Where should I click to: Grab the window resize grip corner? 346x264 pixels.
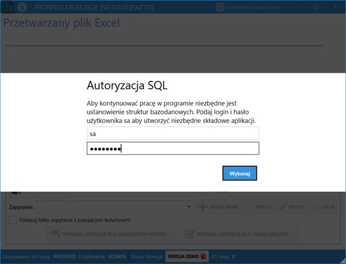pos(343,261)
